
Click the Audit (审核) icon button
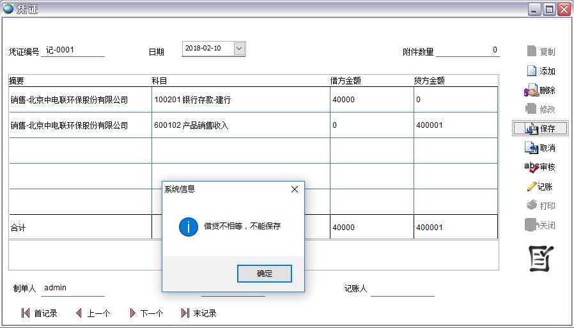pos(539,167)
